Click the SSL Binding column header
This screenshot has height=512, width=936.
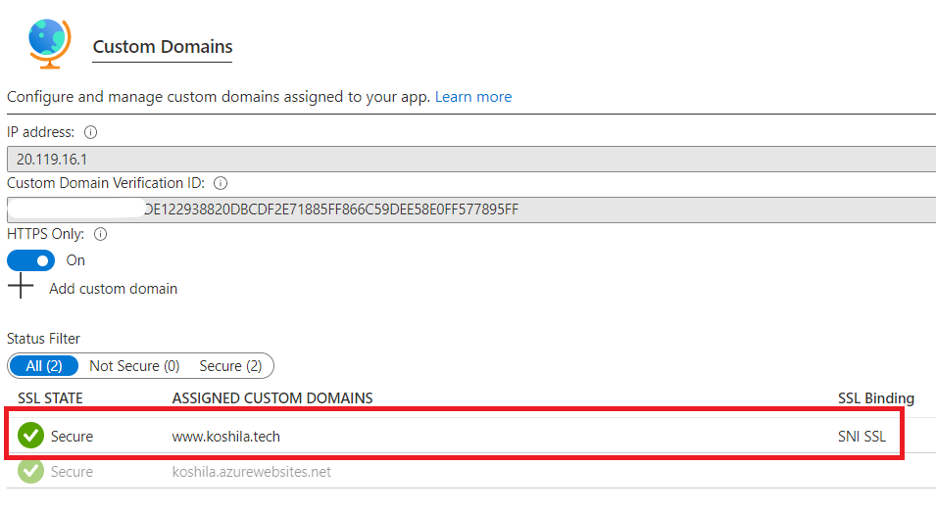click(x=875, y=398)
